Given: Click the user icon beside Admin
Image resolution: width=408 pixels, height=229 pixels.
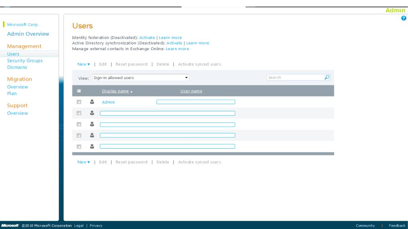Looking at the screenshot, I should click(92, 102).
